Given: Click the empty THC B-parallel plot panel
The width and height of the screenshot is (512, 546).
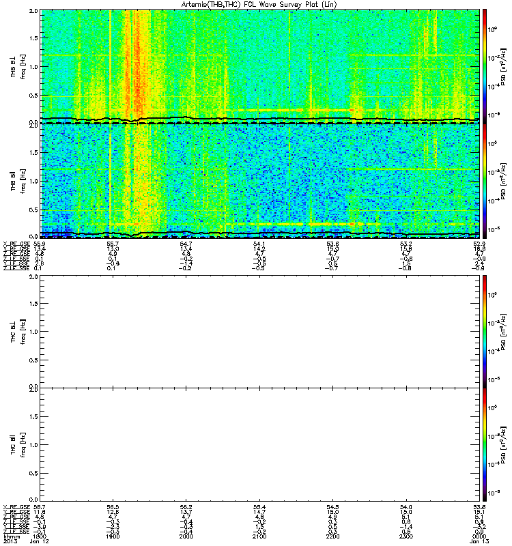Looking at the screenshot, I should point(260,445).
